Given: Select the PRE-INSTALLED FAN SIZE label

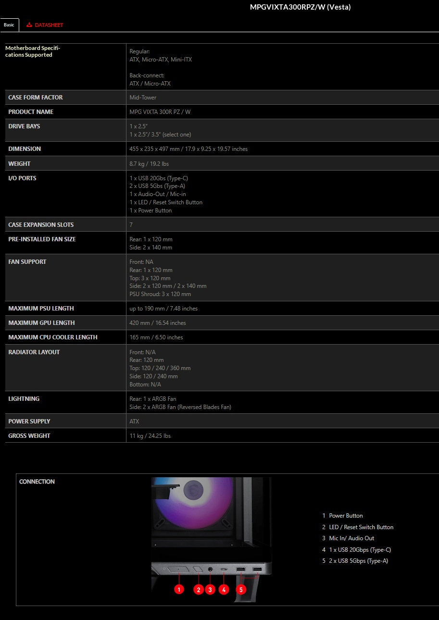Looking at the screenshot, I should coord(42,239).
